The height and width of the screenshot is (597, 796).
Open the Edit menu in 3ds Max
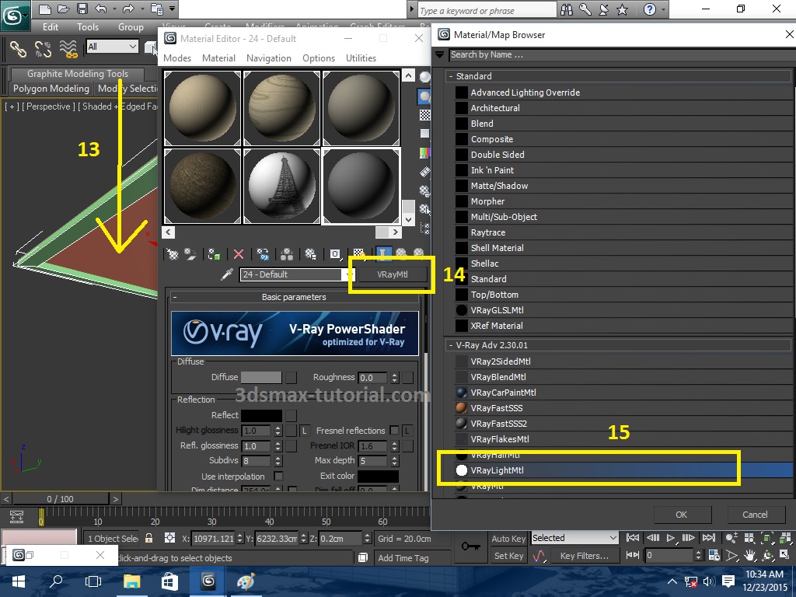pyautogui.click(x=51, y=27)
